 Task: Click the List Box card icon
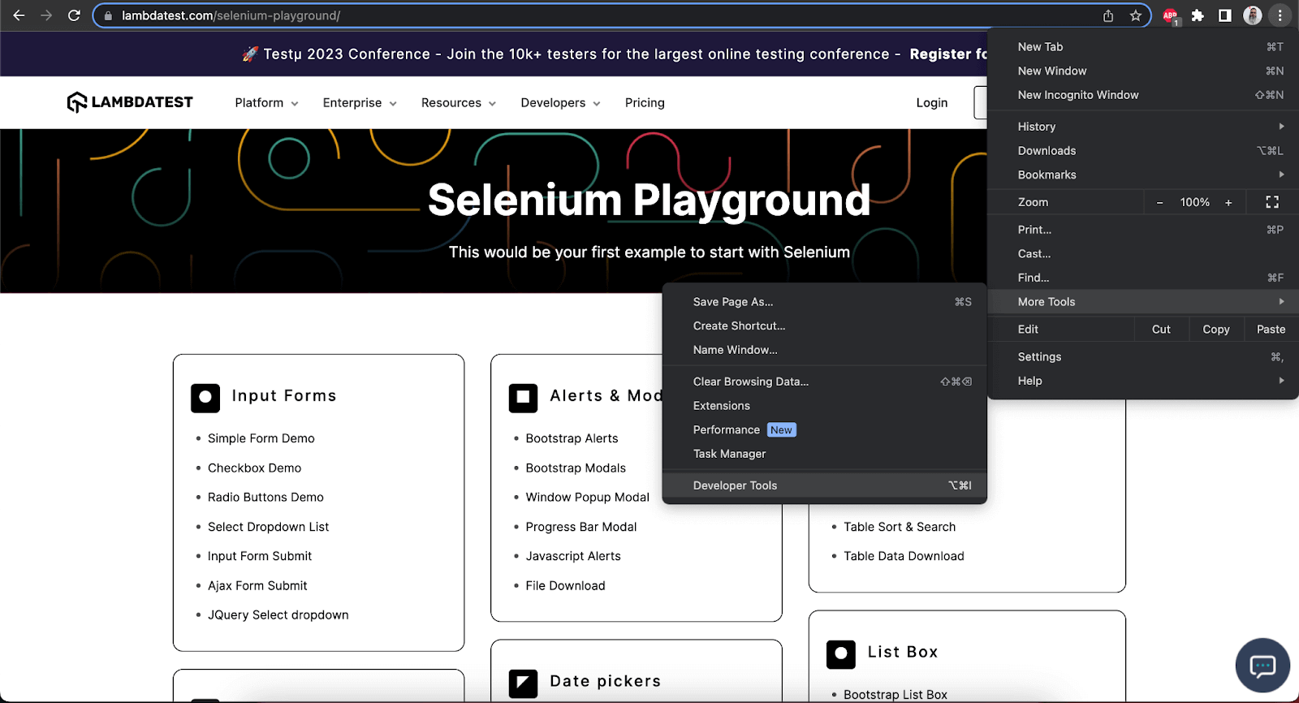tap(841, 654)
